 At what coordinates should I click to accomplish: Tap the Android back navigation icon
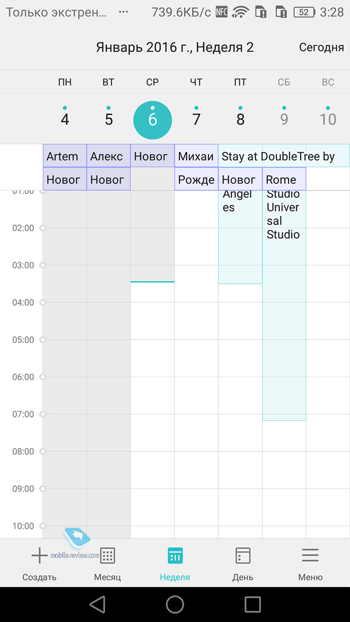[x=97, y=605]
